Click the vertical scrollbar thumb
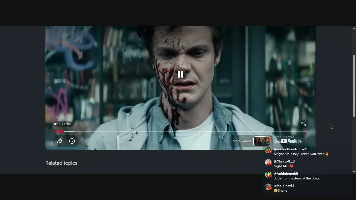The width and height of the screenshot is (356, 200). pyautogui.click(x=354, y=86)
